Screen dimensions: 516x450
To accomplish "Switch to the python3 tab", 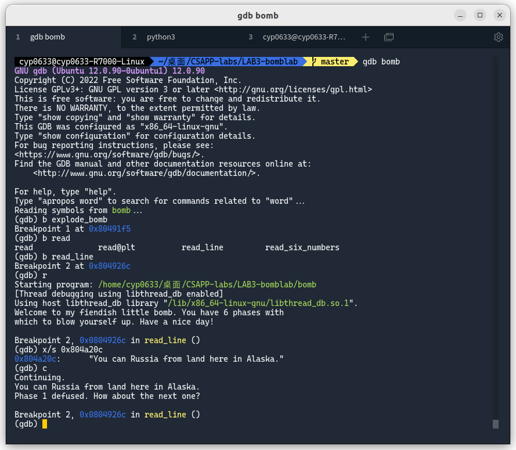I will (x=179, y=37).
